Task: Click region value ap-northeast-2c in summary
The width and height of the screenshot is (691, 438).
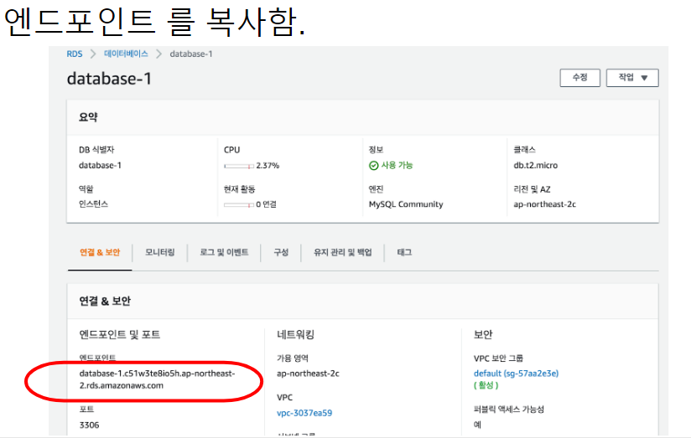Action: click(x=545, y=204)
